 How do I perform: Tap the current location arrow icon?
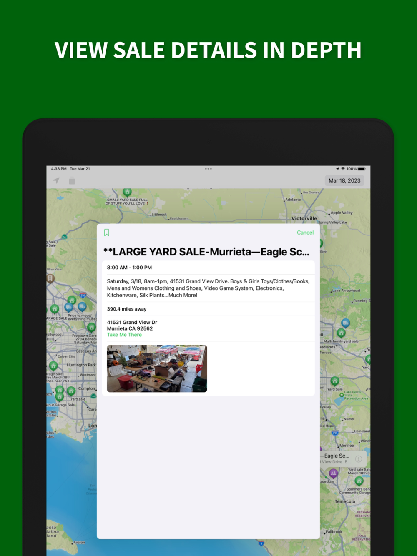[56, 180]
